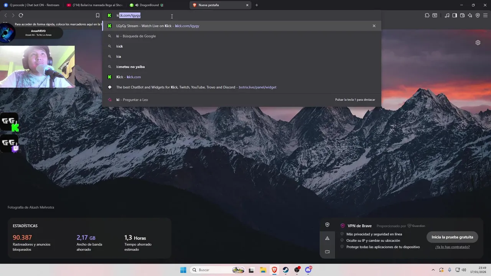Select the bottom card icon in VPN widget stack
The height and width of the screenshot is (276, 491).
(x=327, y=251)
